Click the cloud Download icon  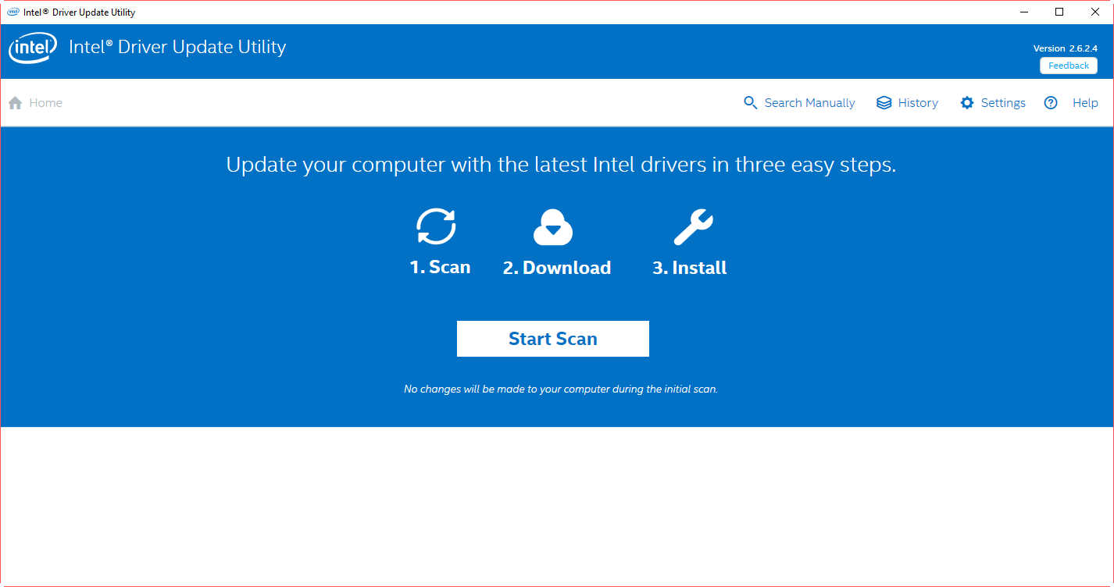pos(553,227)
